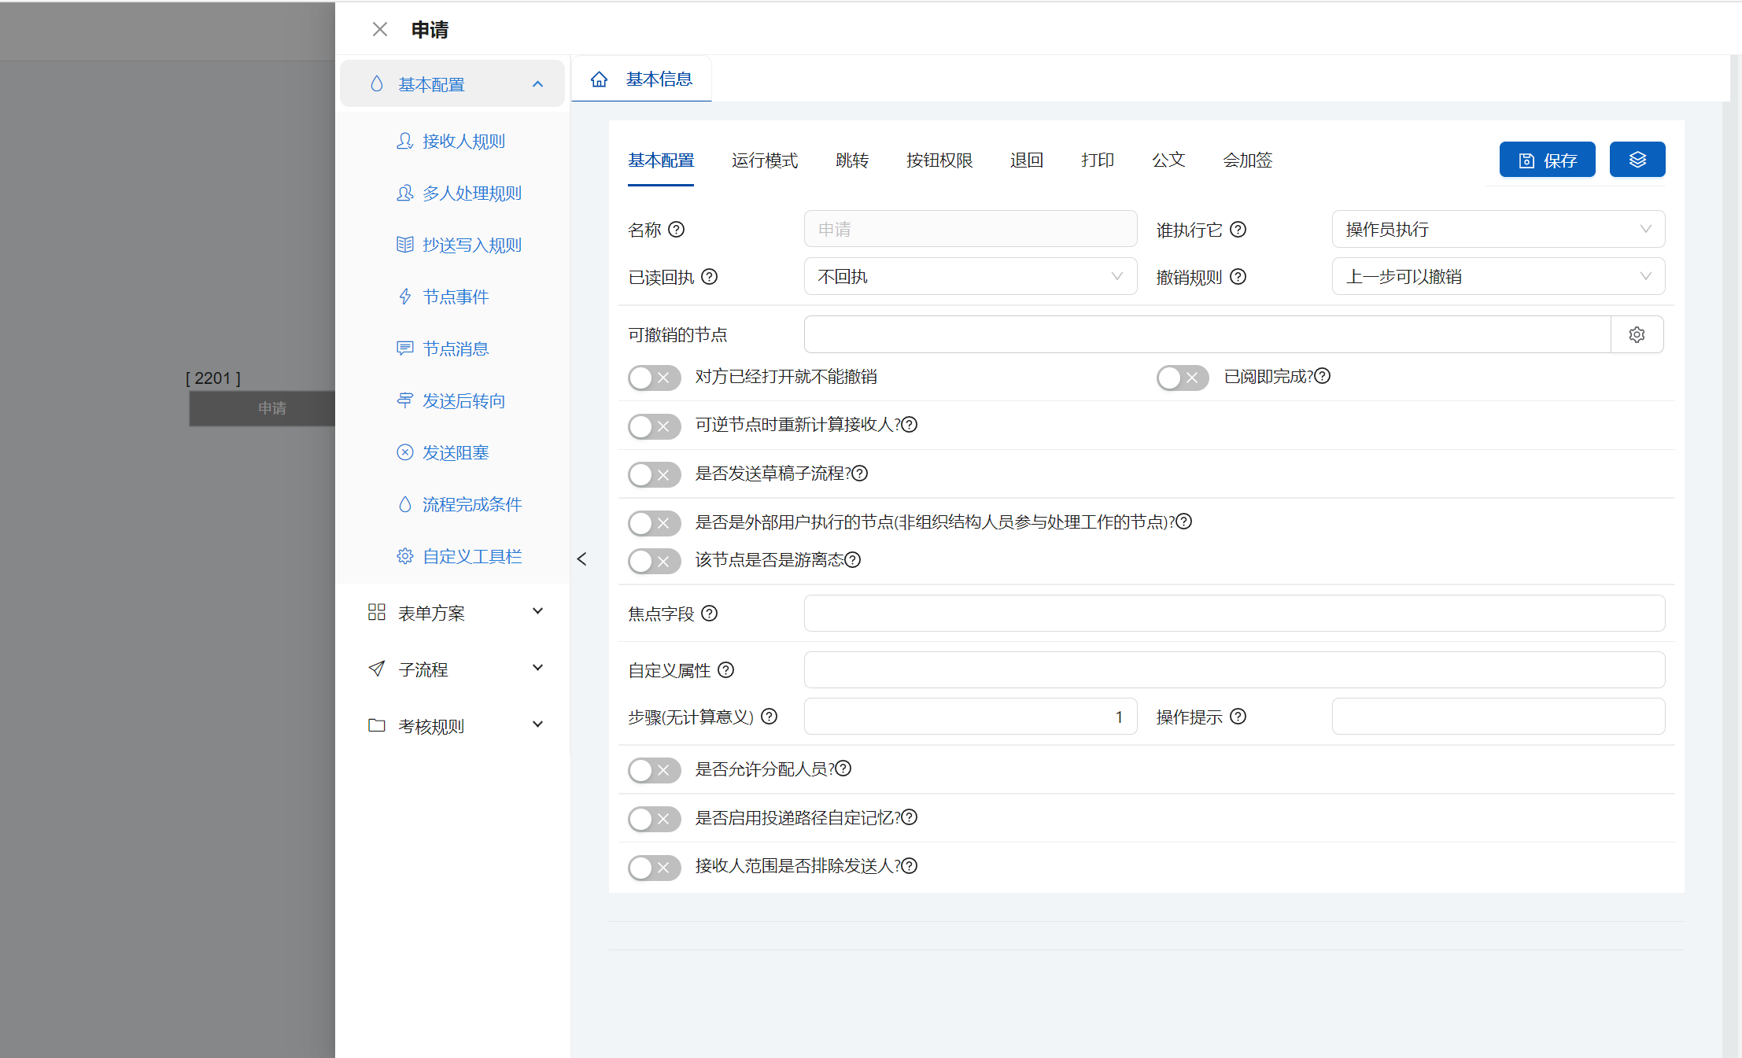Click the 保存 button
Screen dimensions: 1742x1058
1547,160
